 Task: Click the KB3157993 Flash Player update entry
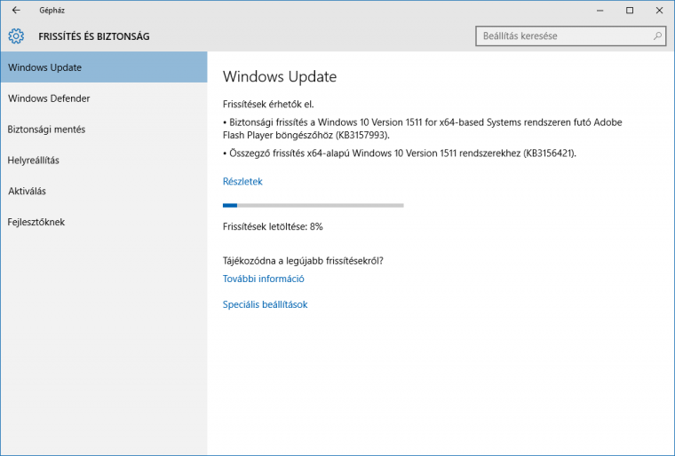pos(422,129)
